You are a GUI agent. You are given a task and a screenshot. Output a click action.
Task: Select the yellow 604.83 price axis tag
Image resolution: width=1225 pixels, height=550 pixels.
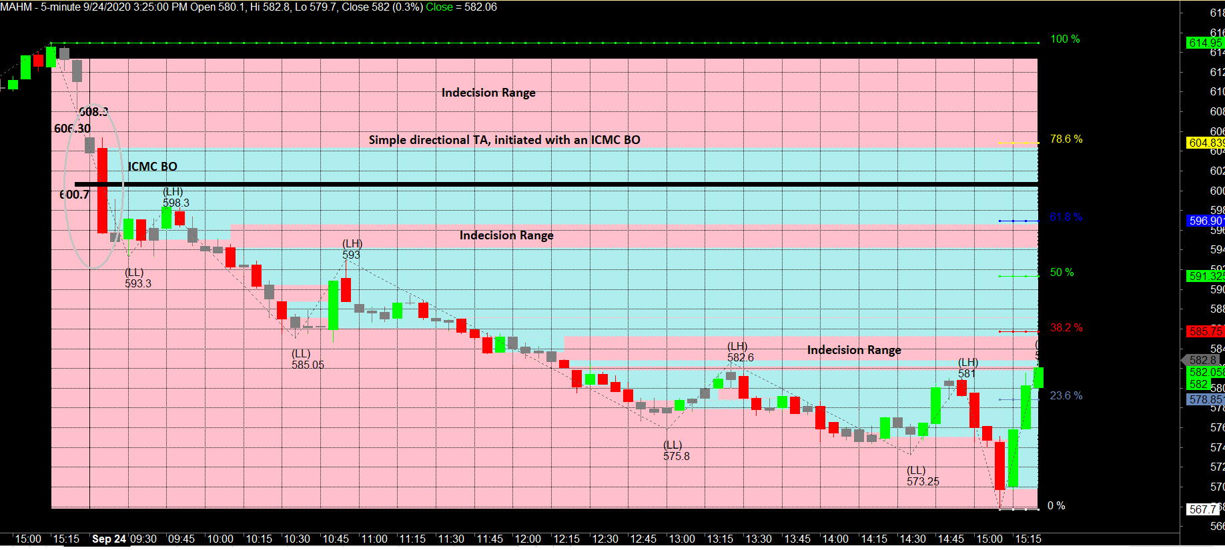tap(1205, 143)
